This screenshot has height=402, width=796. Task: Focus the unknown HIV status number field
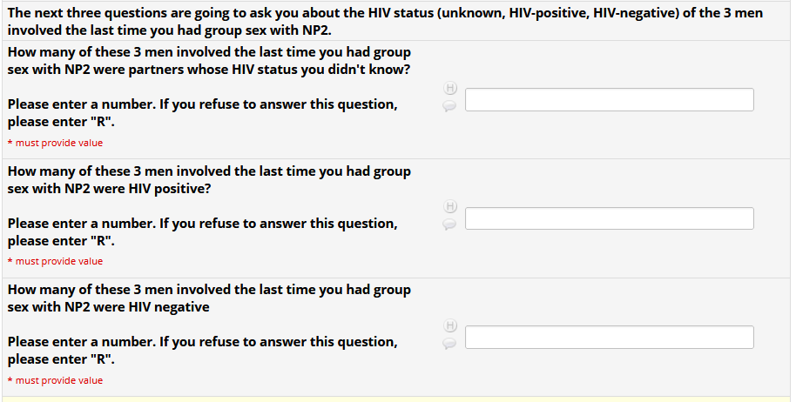click(x=609, y=99)
